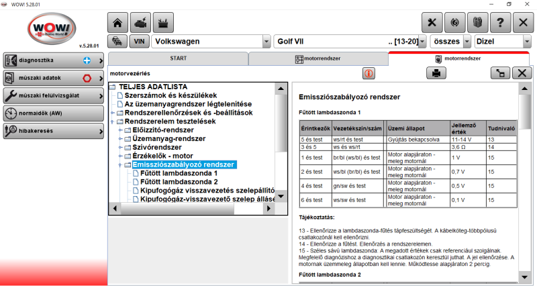Open Kipufogógáz visszavezetés szelepállító item
The image size is (537, 286).
(x=207, y=191)
